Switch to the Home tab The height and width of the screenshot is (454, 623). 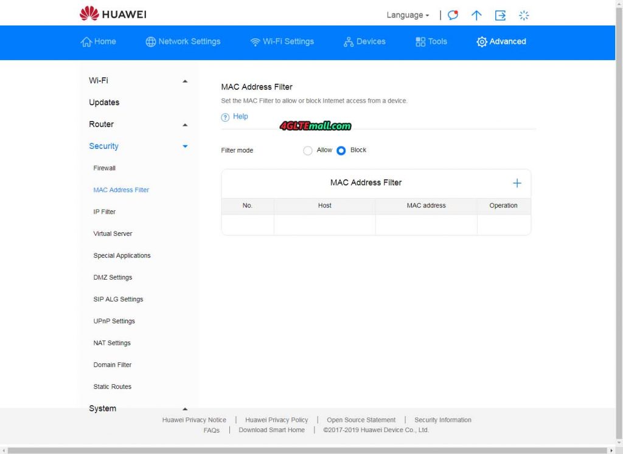98,42
